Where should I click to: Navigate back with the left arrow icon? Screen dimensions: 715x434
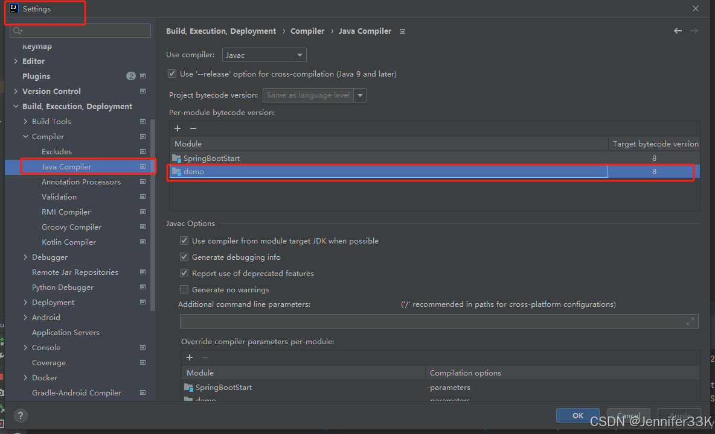[x=678, y=30]
